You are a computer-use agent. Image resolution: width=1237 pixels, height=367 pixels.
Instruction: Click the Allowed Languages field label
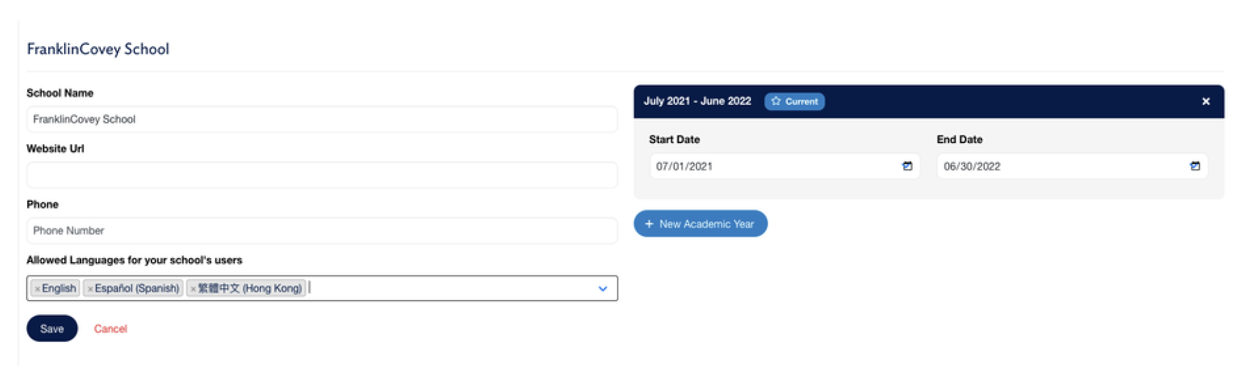pyautogui.click(x=134, y=260)
